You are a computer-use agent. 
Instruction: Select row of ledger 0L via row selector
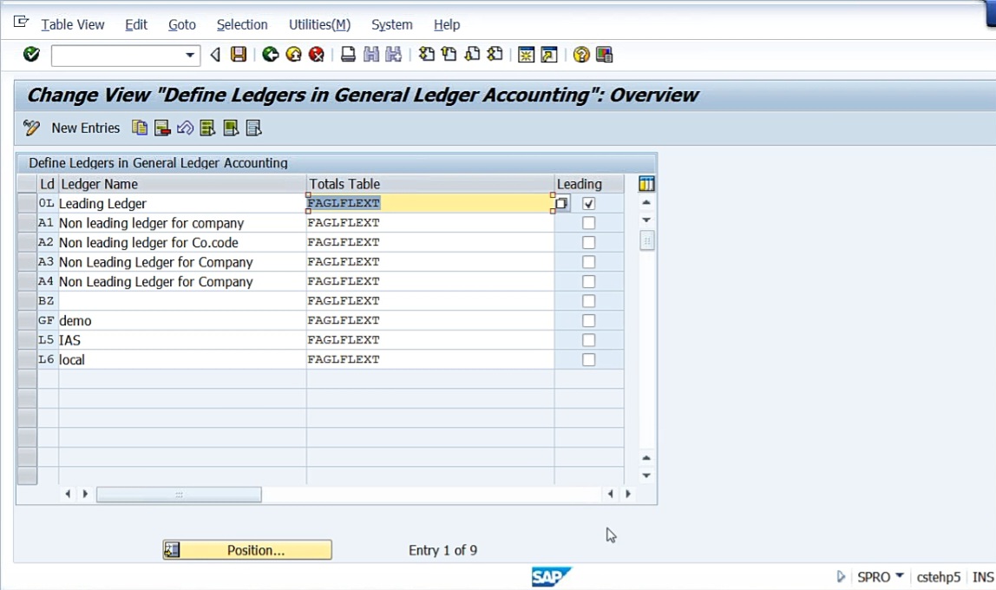(x=27, y=203)
